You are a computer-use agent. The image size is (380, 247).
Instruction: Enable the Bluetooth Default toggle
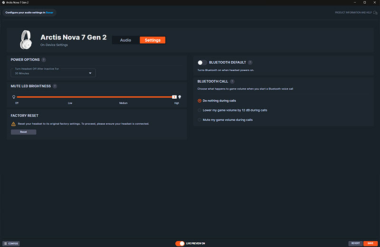coord(202,62)
